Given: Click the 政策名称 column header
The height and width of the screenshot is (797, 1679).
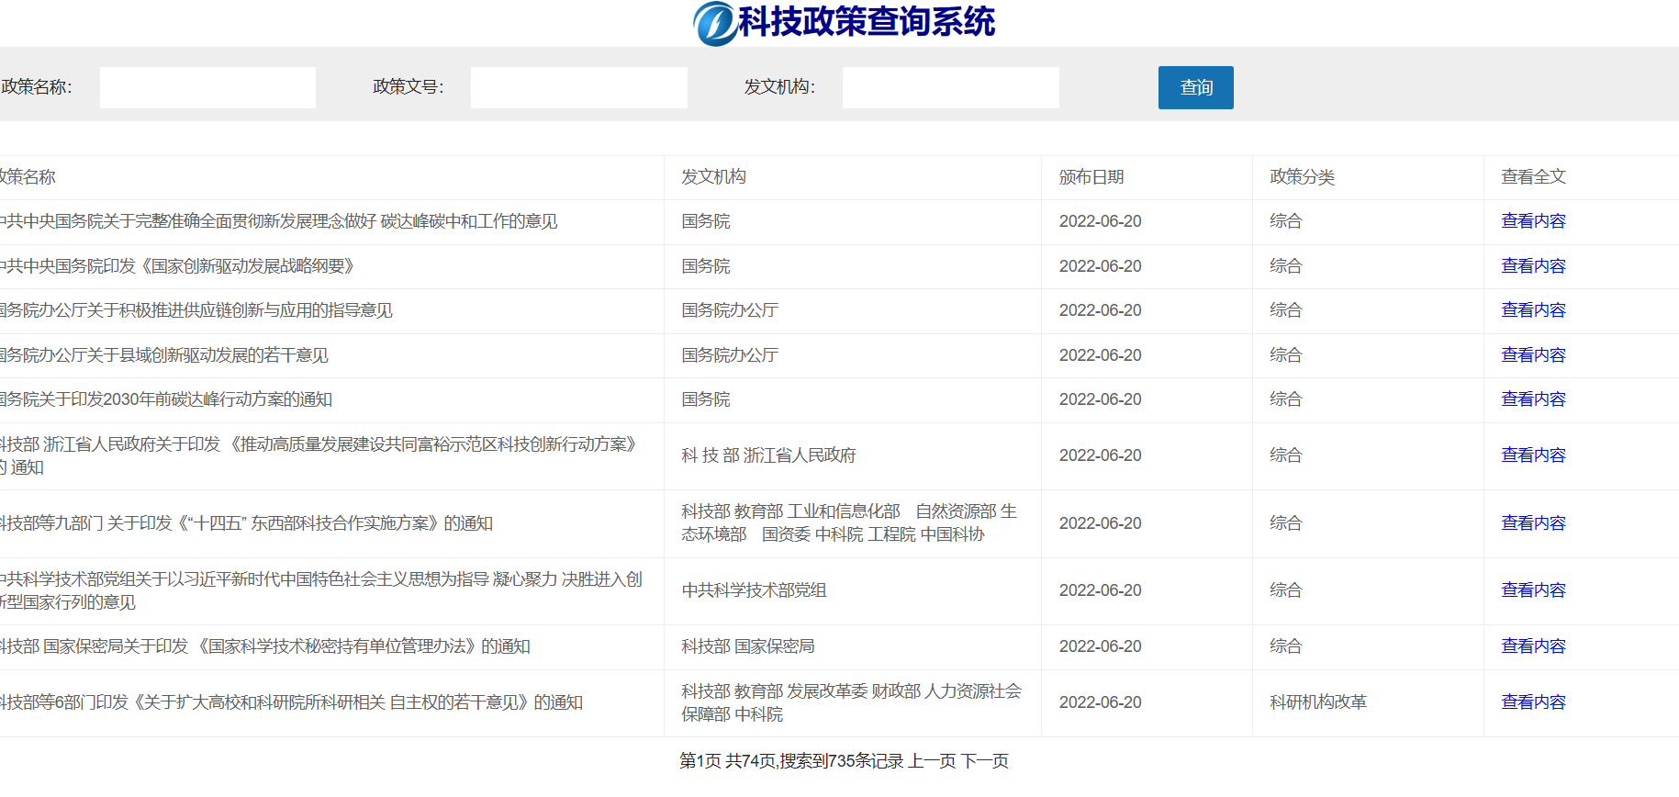Looking at the screenshot, I should [28, 177].
